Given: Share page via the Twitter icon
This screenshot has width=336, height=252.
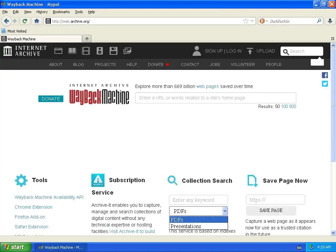Looking at the screenshot, I should [x=325, y=84].
